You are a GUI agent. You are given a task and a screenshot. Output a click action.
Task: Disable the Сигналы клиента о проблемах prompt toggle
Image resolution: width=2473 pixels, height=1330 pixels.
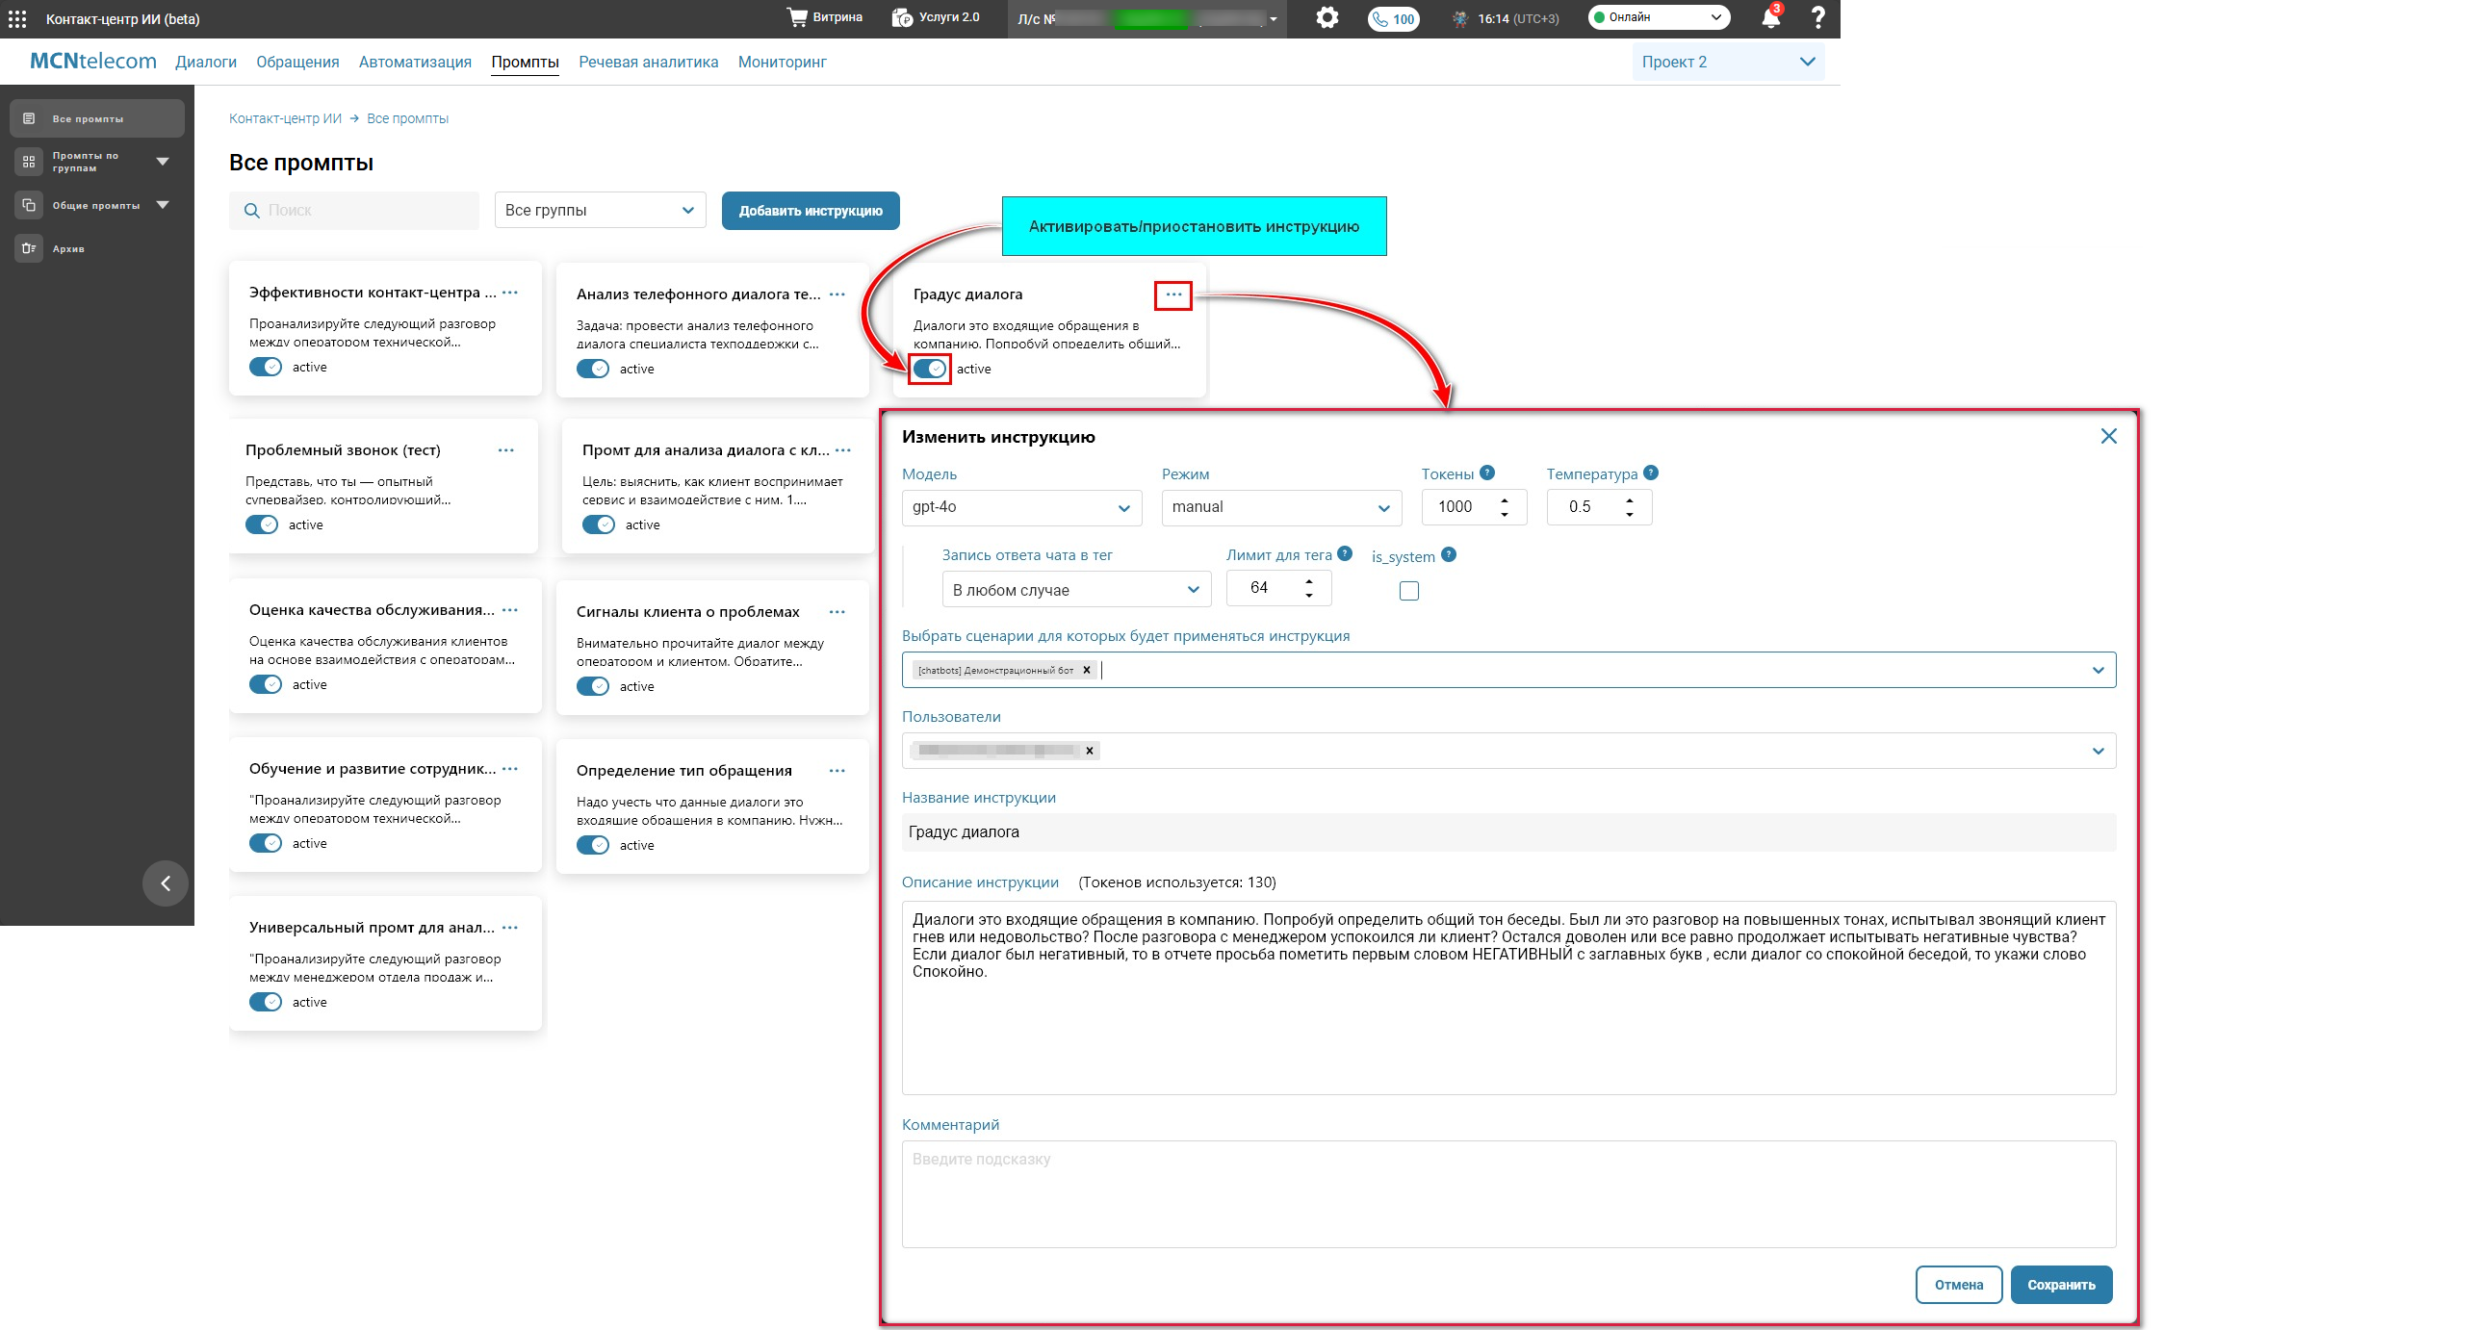click(x=593, y=686)
